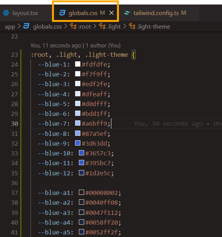
Task: Open the app folder breadcrumb
Action: [x=10, y=27]
